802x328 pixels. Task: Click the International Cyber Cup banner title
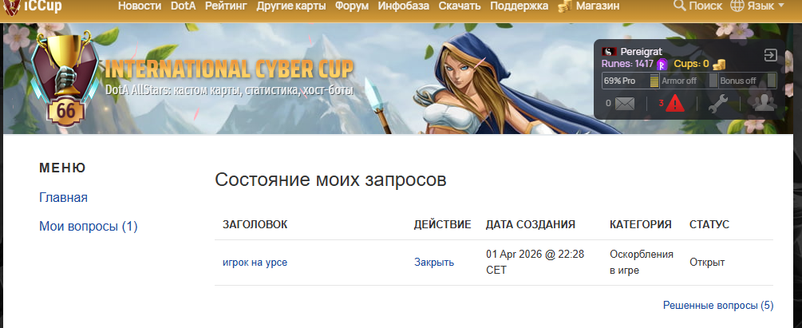click(x=229, y=69)
